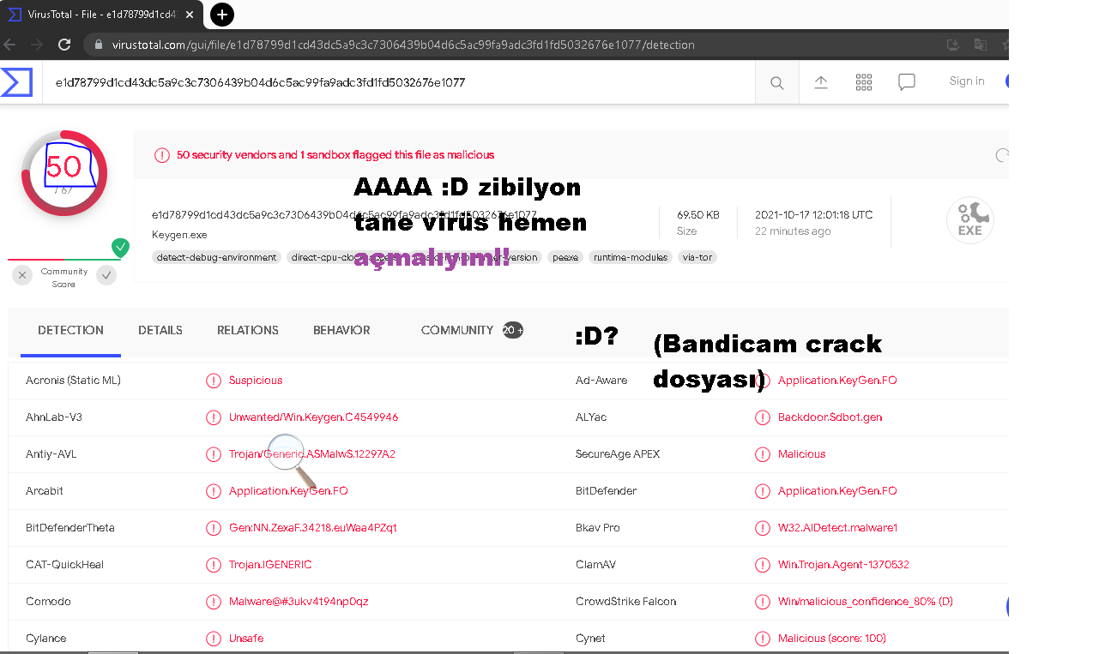Switch to the DETAILS tab
Image resolution: width=1093 pixels, height=654 pixels.
point(160,330)
